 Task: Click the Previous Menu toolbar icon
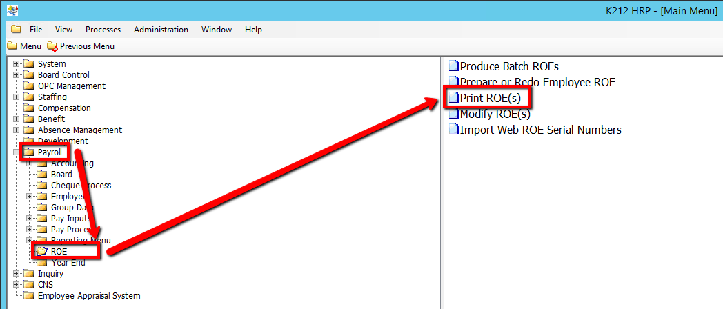[x=52, y=46]
